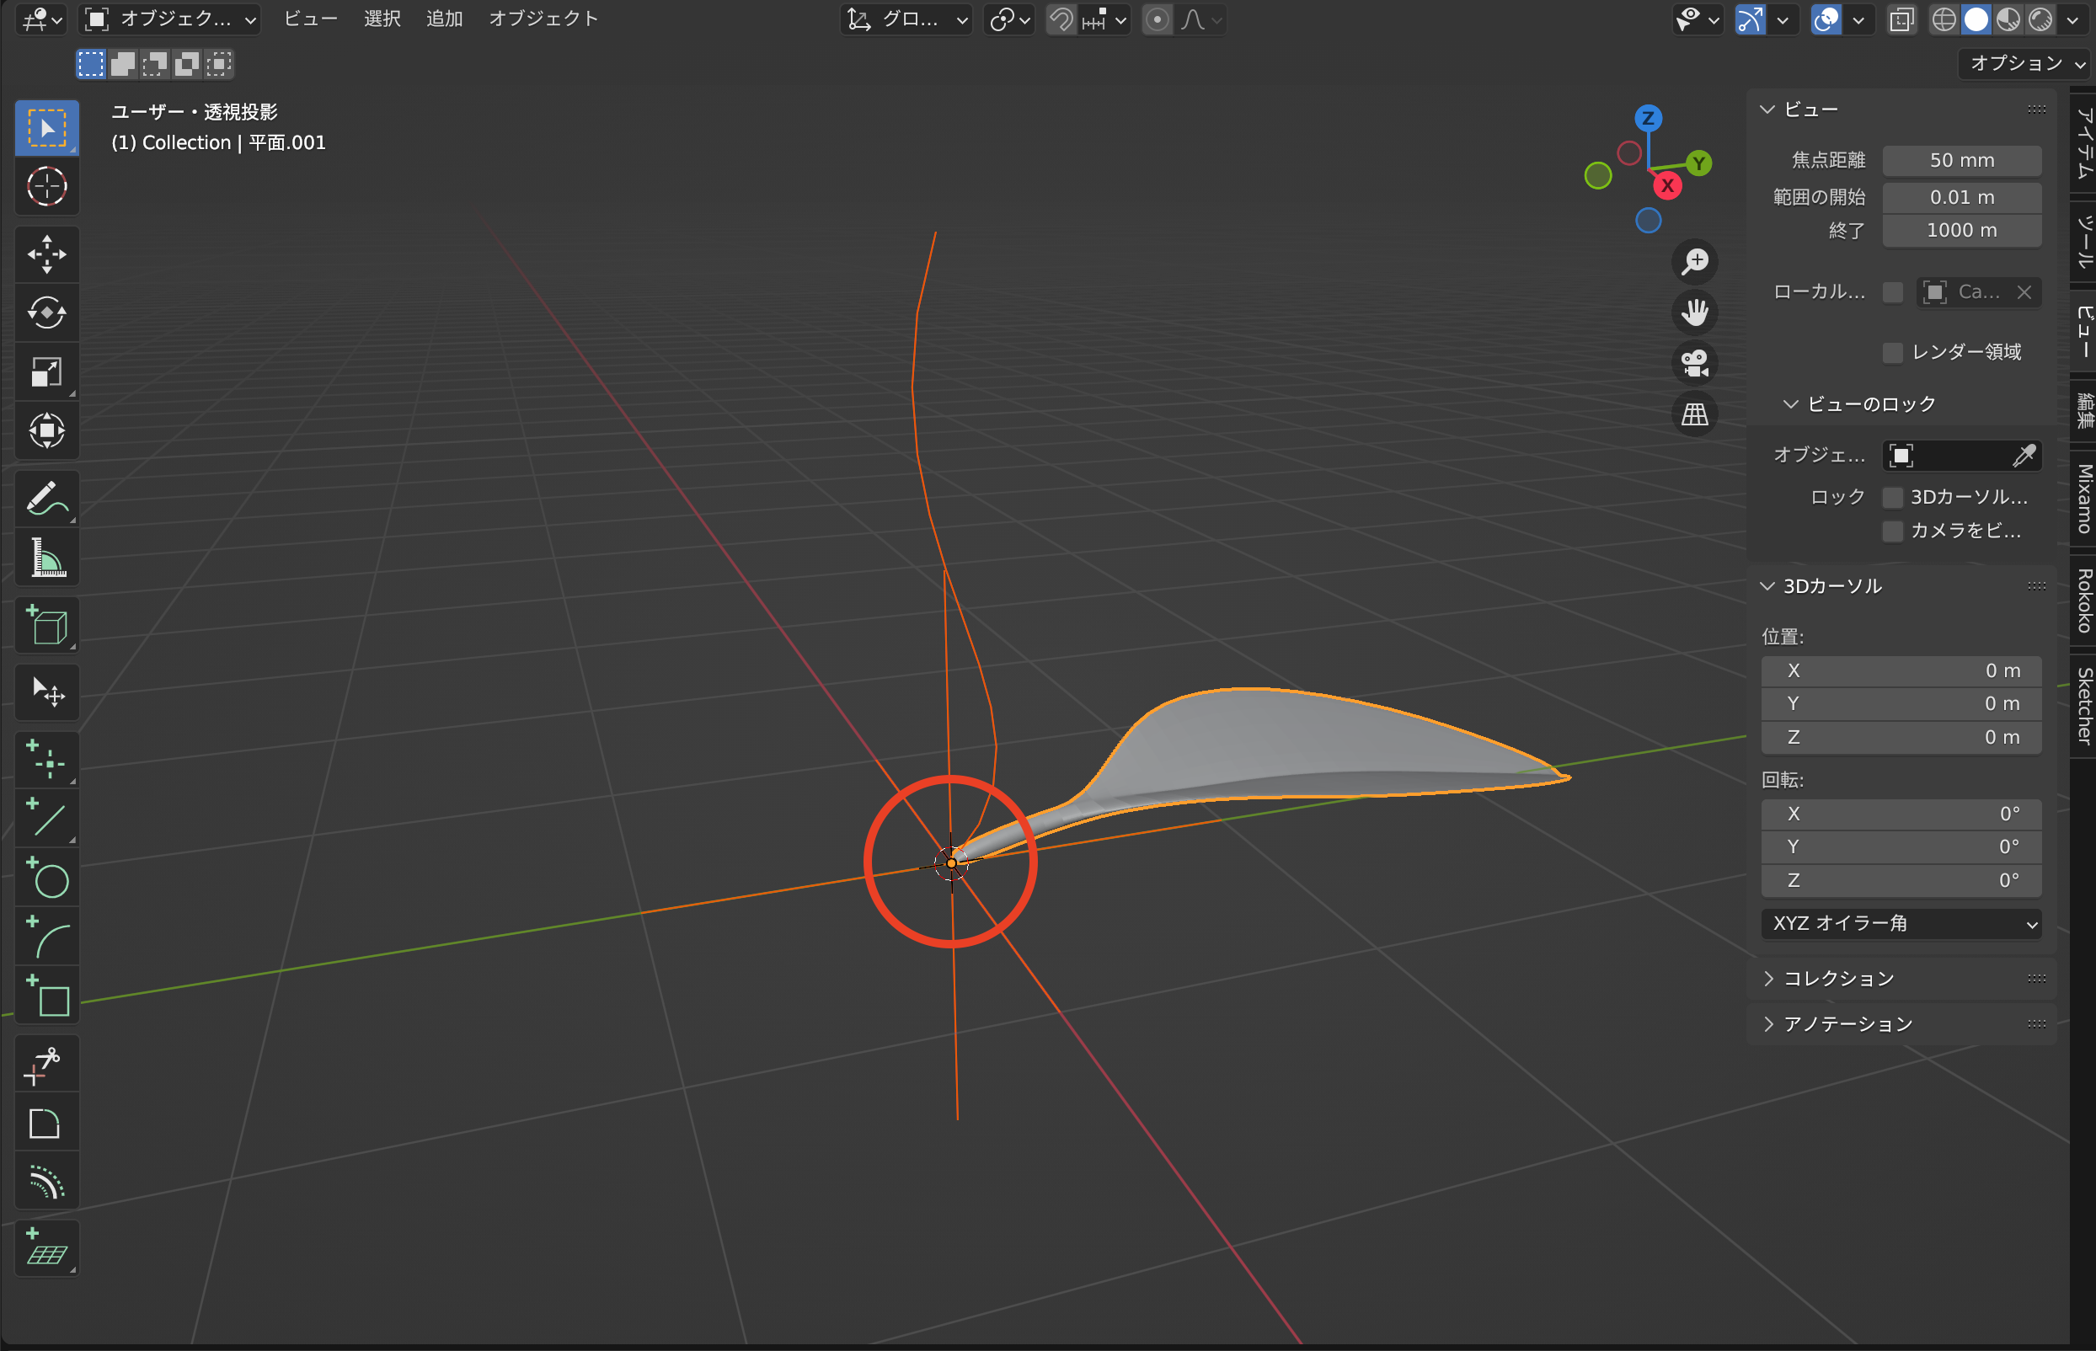2096x1351 pixels.
Task: Click the 3D cursor 位置 X field
Action: (1901, 671)
